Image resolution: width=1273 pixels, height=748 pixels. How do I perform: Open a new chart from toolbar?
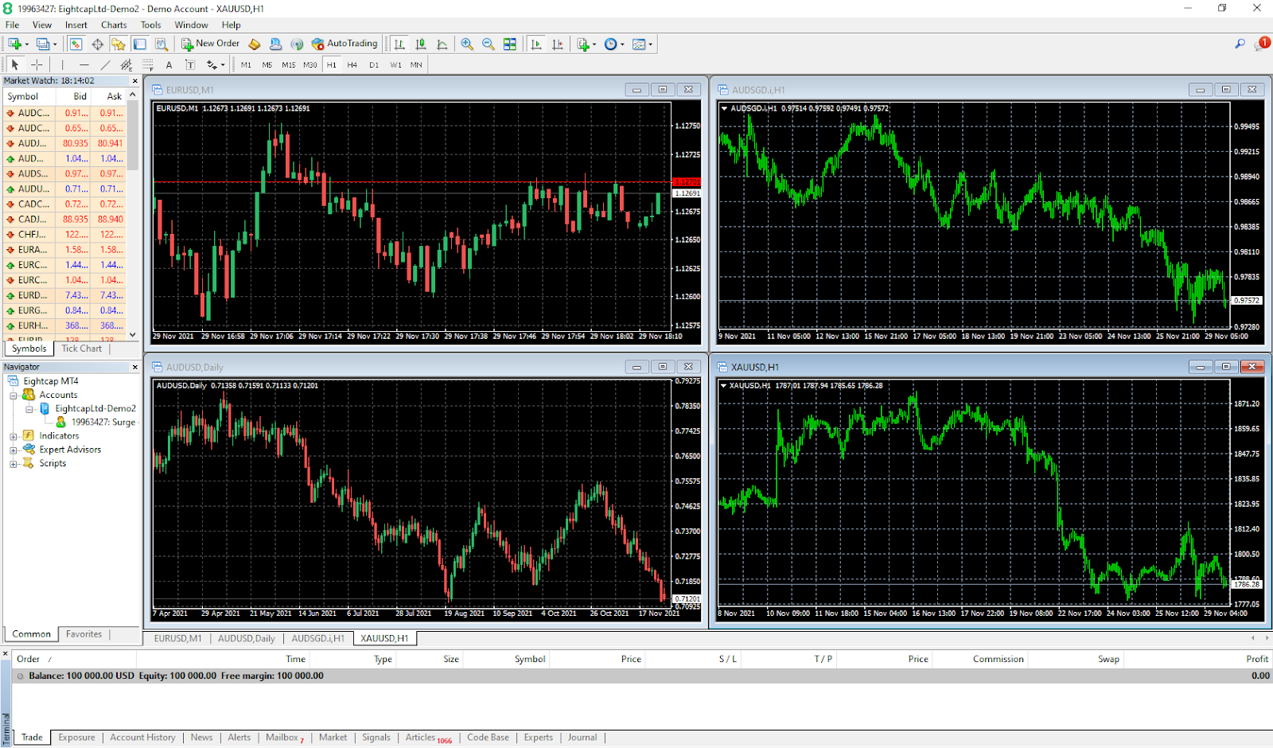pyautogui.click(x=14, y=45)
